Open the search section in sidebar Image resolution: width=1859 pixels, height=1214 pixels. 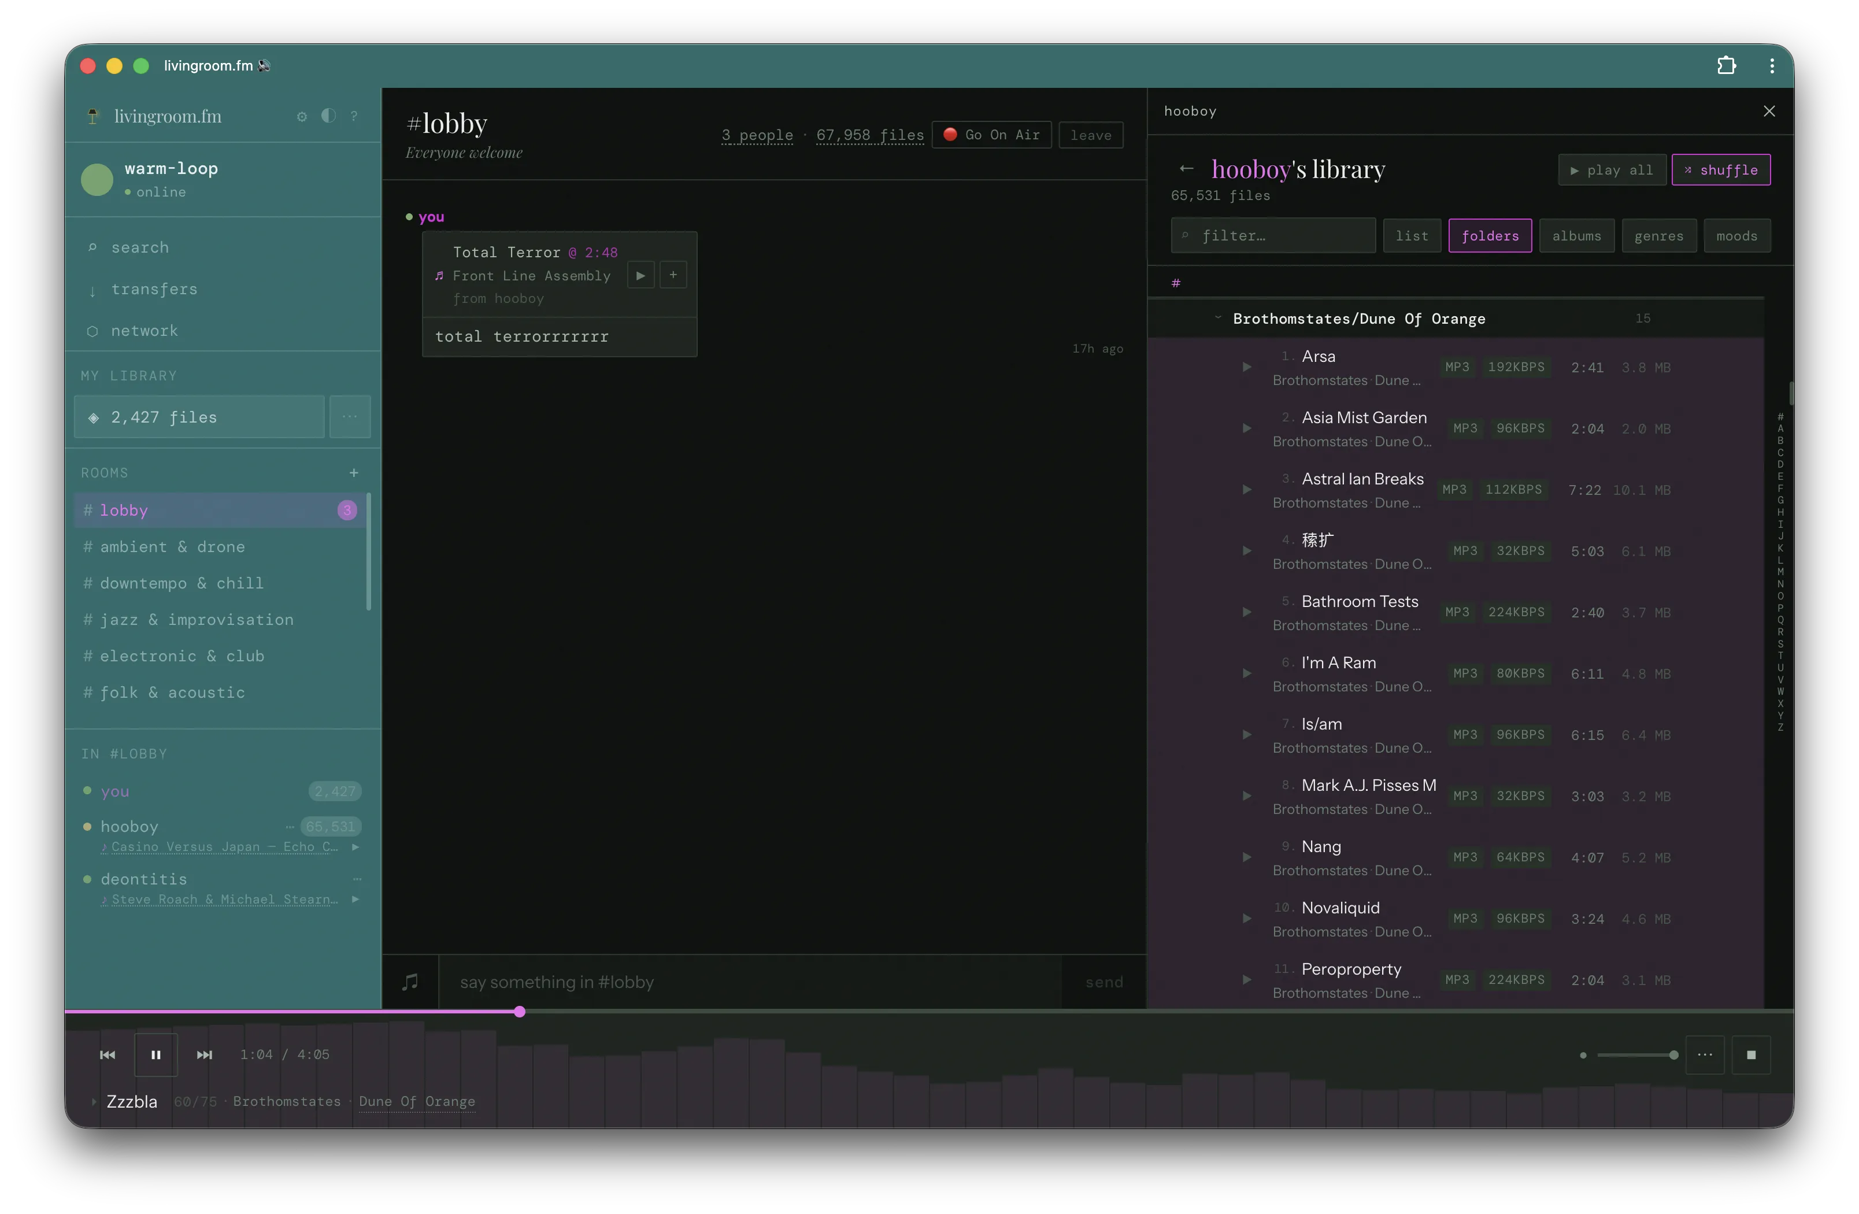223,247
